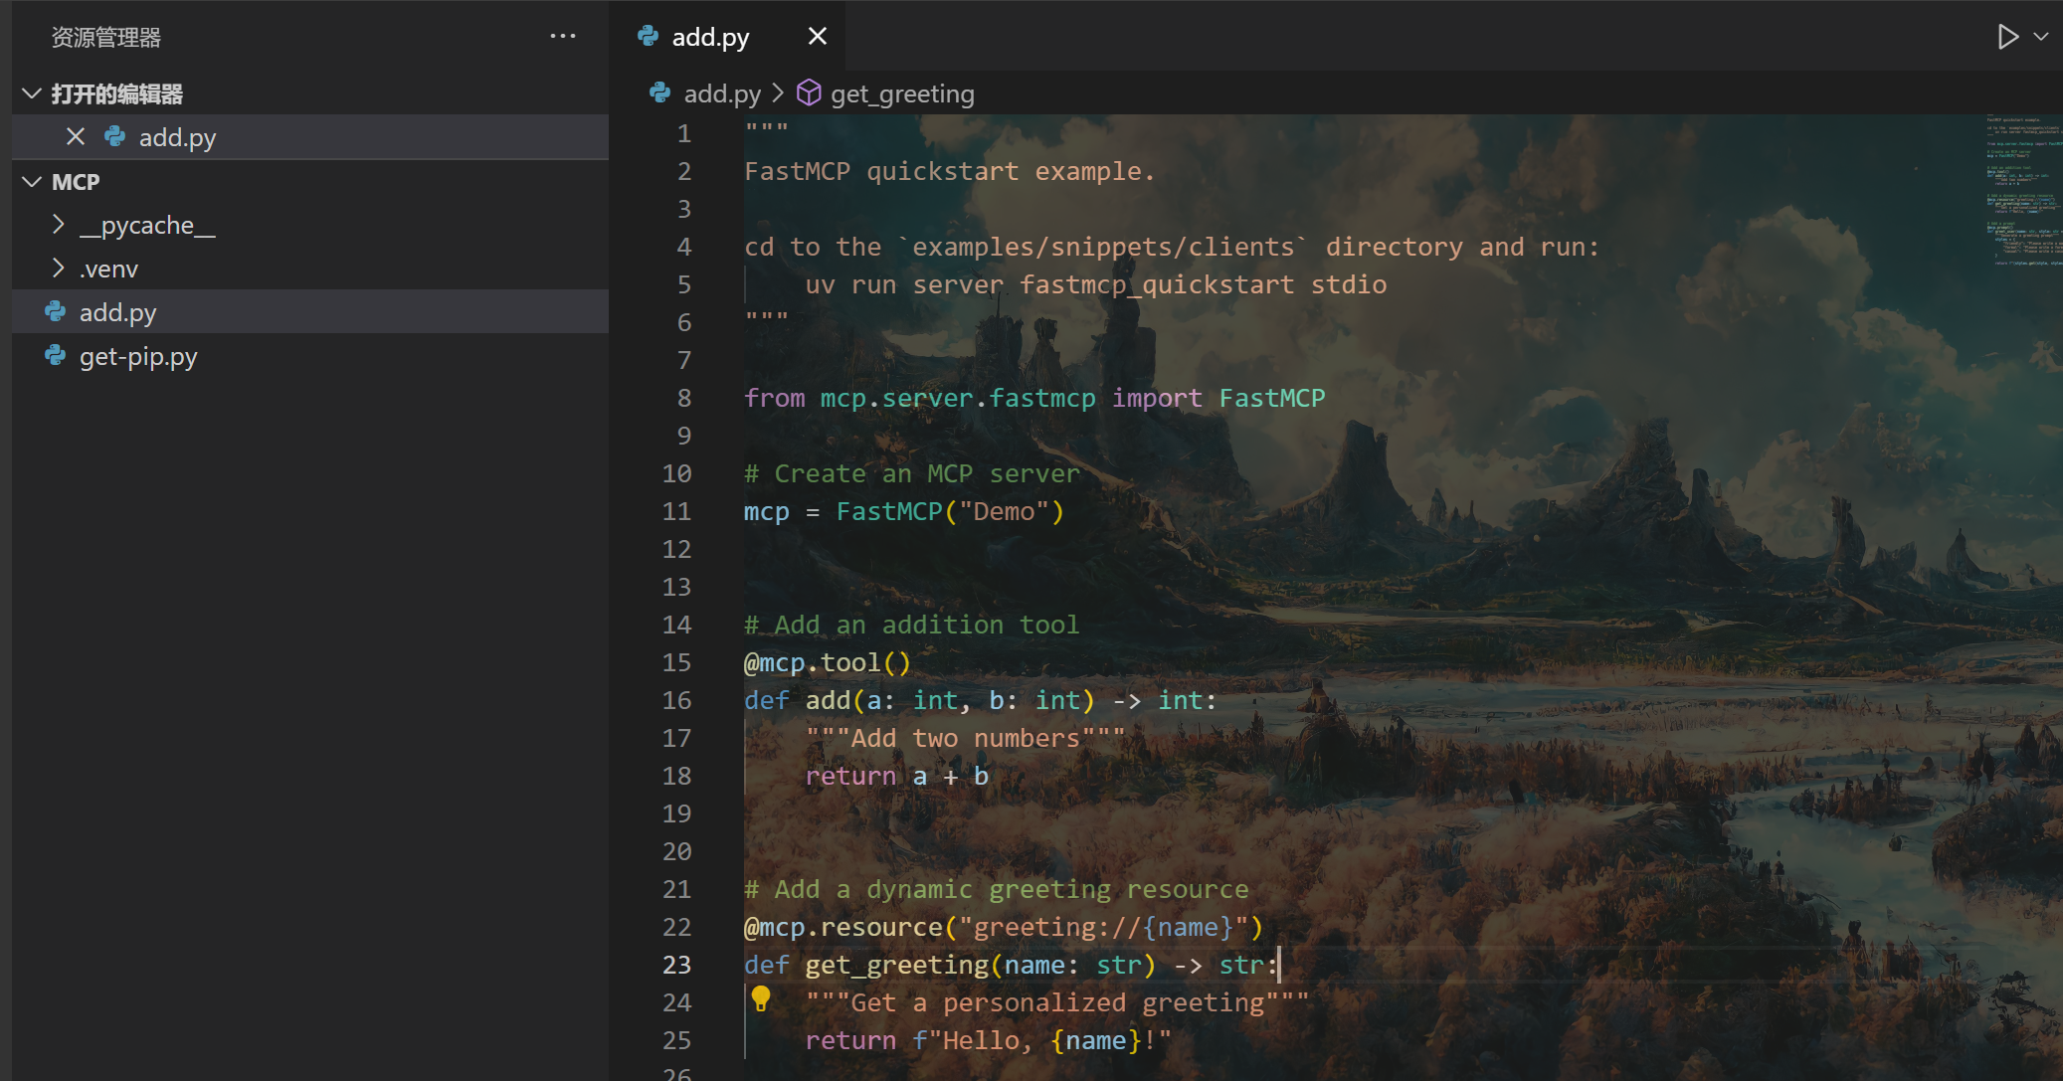Click the add.py breadcrumb label

coord(722,93)
